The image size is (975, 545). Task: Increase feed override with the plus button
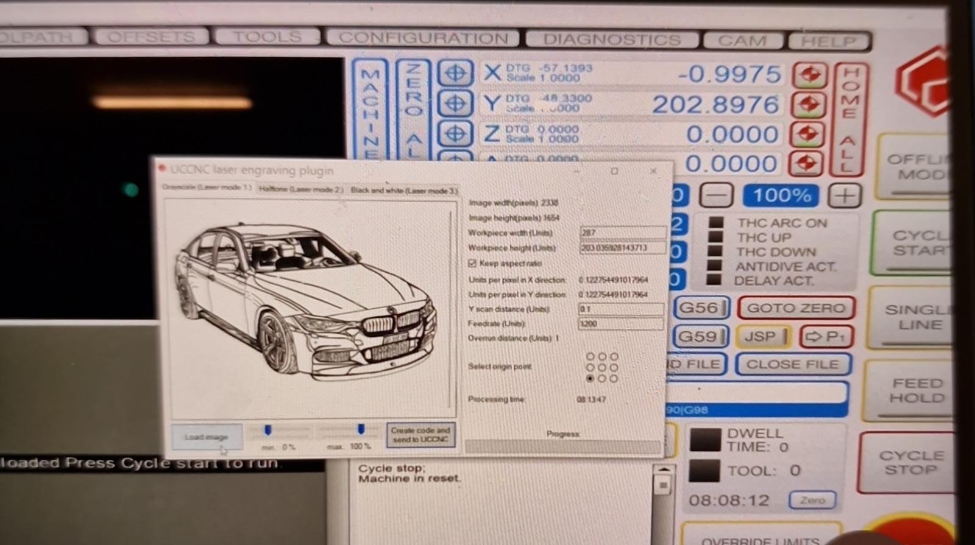point(845,196)
